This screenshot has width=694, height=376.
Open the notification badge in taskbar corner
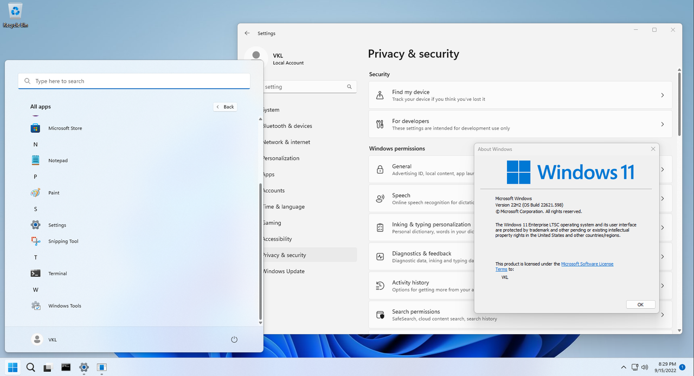pyautogui.click(x=682, y=367)
